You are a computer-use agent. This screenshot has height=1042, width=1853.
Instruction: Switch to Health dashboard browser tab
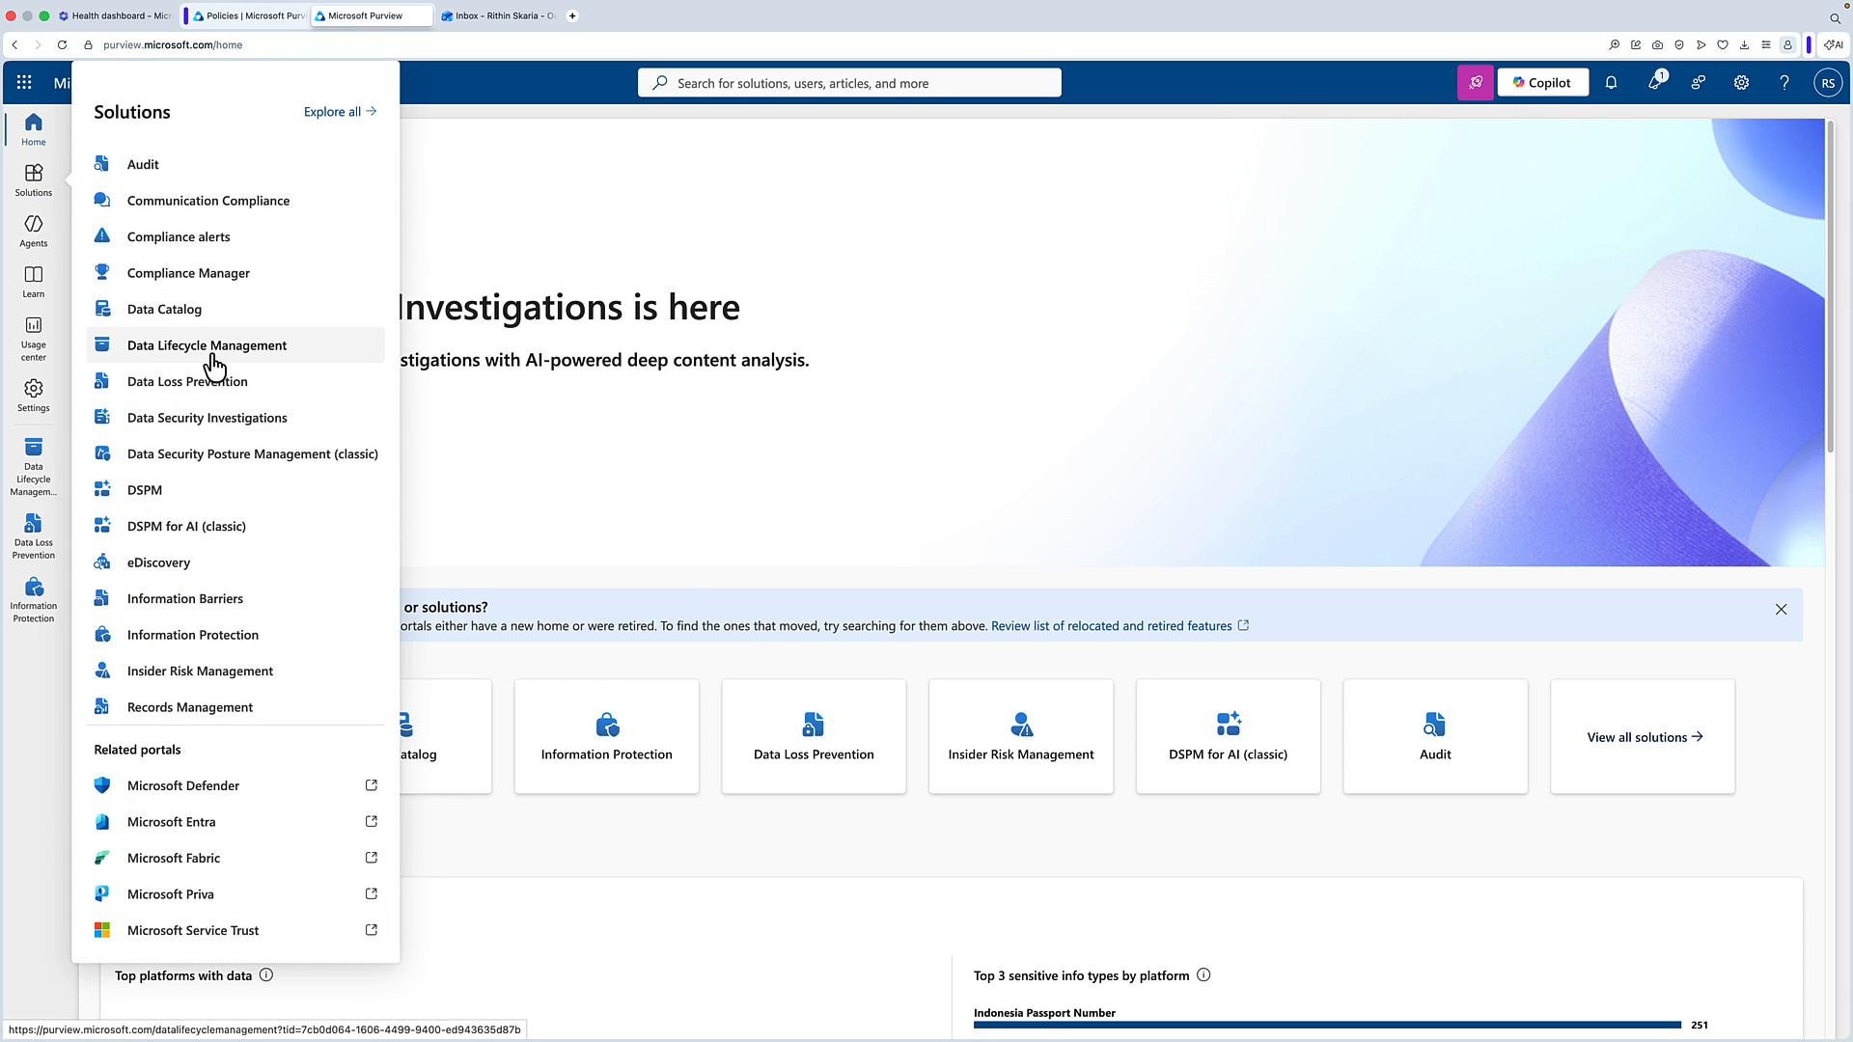tap(116, 16)
